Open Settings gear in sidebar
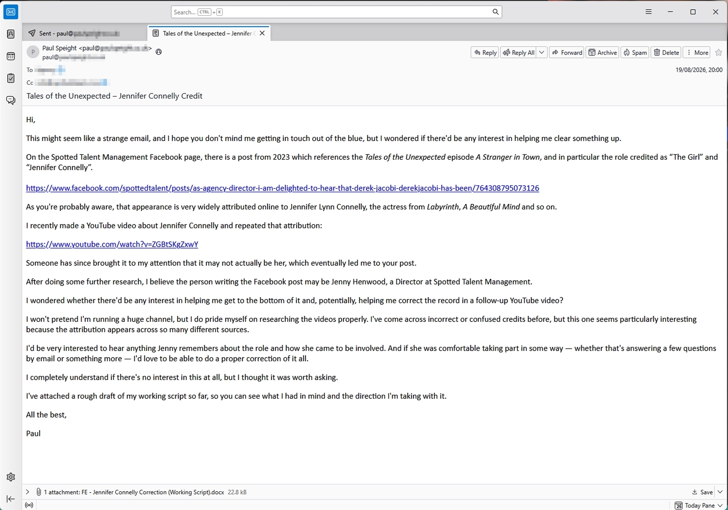728x510 pixels. point(11,477)
